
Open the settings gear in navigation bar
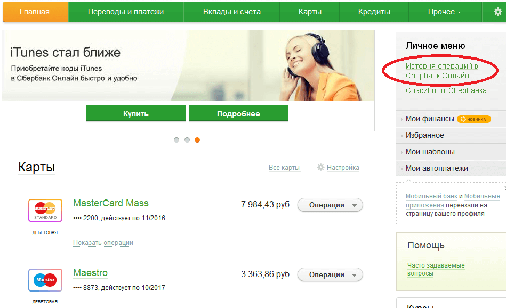(498, 12)
